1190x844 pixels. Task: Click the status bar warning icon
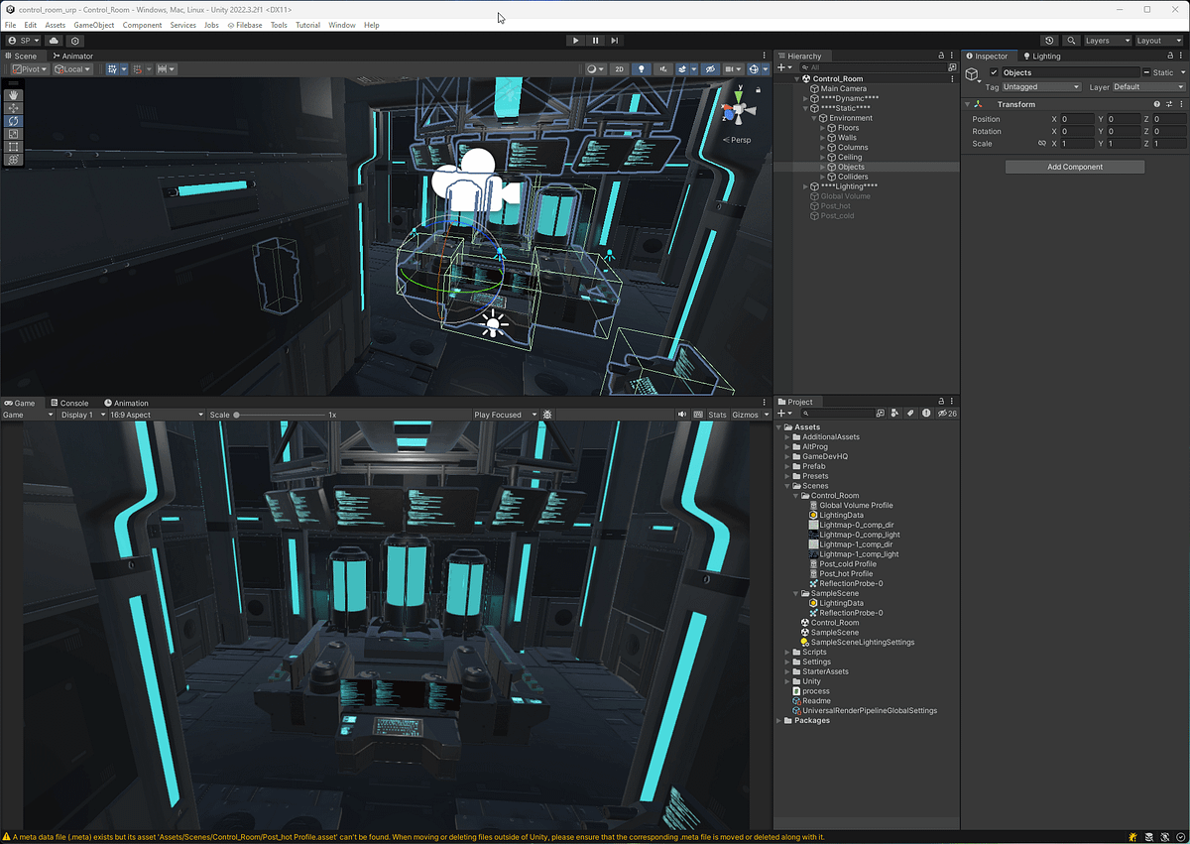6,837
